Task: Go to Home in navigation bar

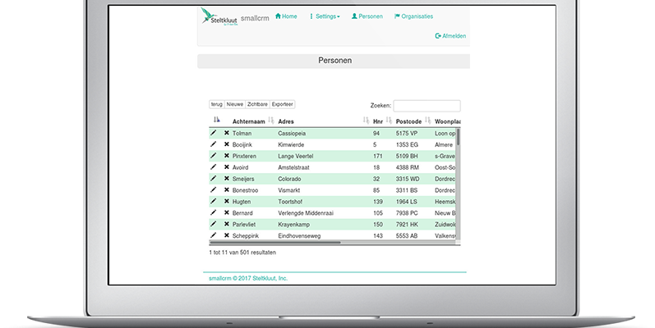Action: tap(286, 16)
